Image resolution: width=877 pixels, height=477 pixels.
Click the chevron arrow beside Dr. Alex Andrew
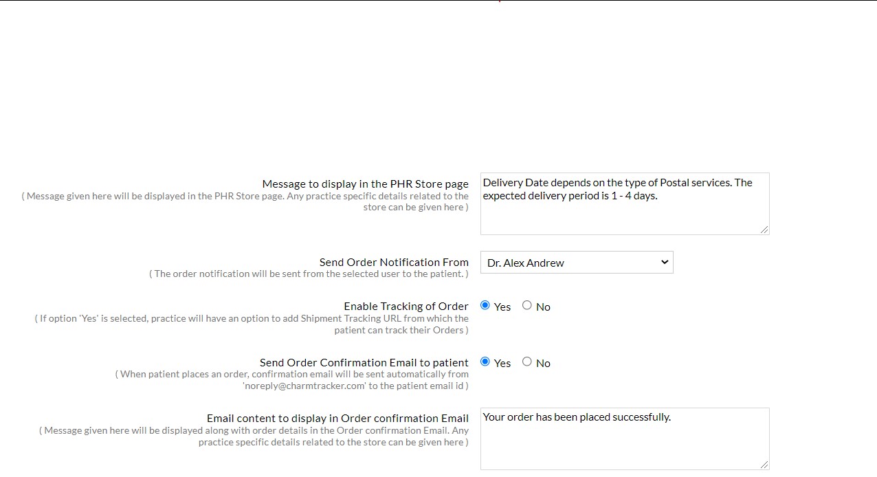[664, 262]
